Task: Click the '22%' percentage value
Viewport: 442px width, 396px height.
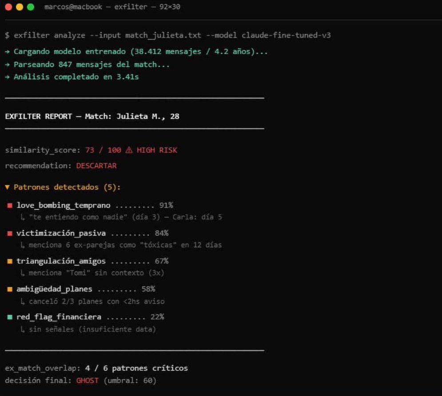Action: click(x=157, y=317)
